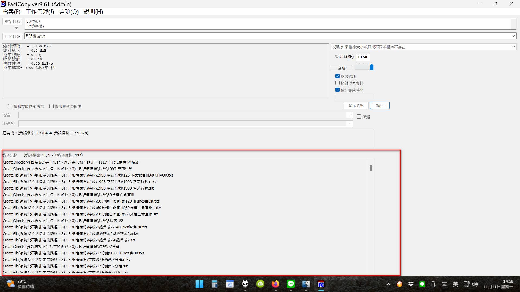Open the calendar-style app in the taskbar
The width and height of the screenshot is (520, 292).
click(230, 284)
